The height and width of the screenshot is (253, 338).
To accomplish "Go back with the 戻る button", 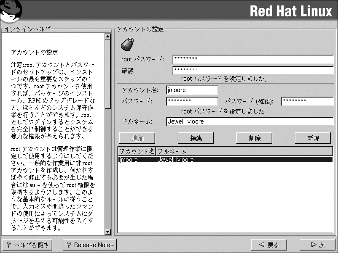I will click(269, 245).
